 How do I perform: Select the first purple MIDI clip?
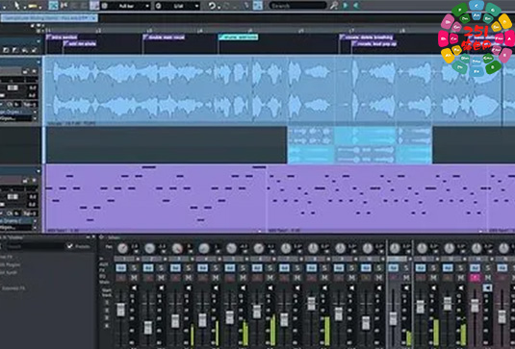pos(155,198)
